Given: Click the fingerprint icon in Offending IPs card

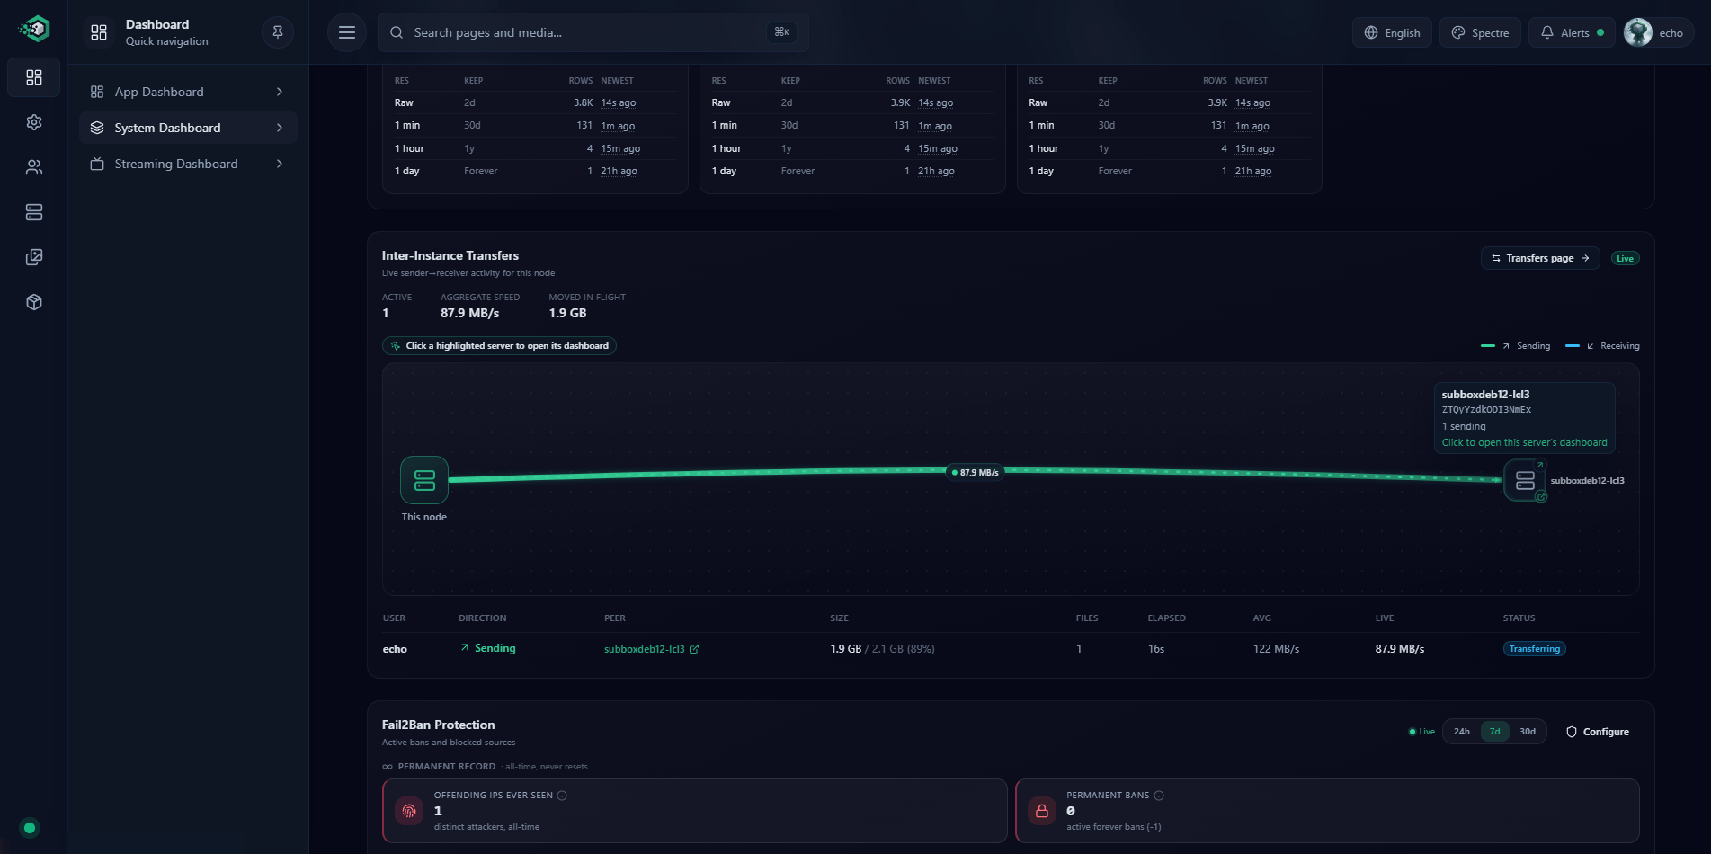Looking at the screenshot, I should (x=409, y=811).
